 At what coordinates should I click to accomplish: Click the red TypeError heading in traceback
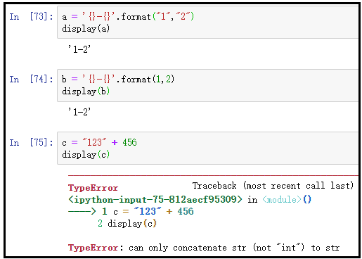point(93,188)
